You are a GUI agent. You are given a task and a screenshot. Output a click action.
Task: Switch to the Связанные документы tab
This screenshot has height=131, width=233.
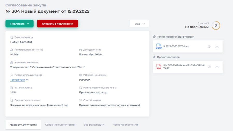point(60,125)
